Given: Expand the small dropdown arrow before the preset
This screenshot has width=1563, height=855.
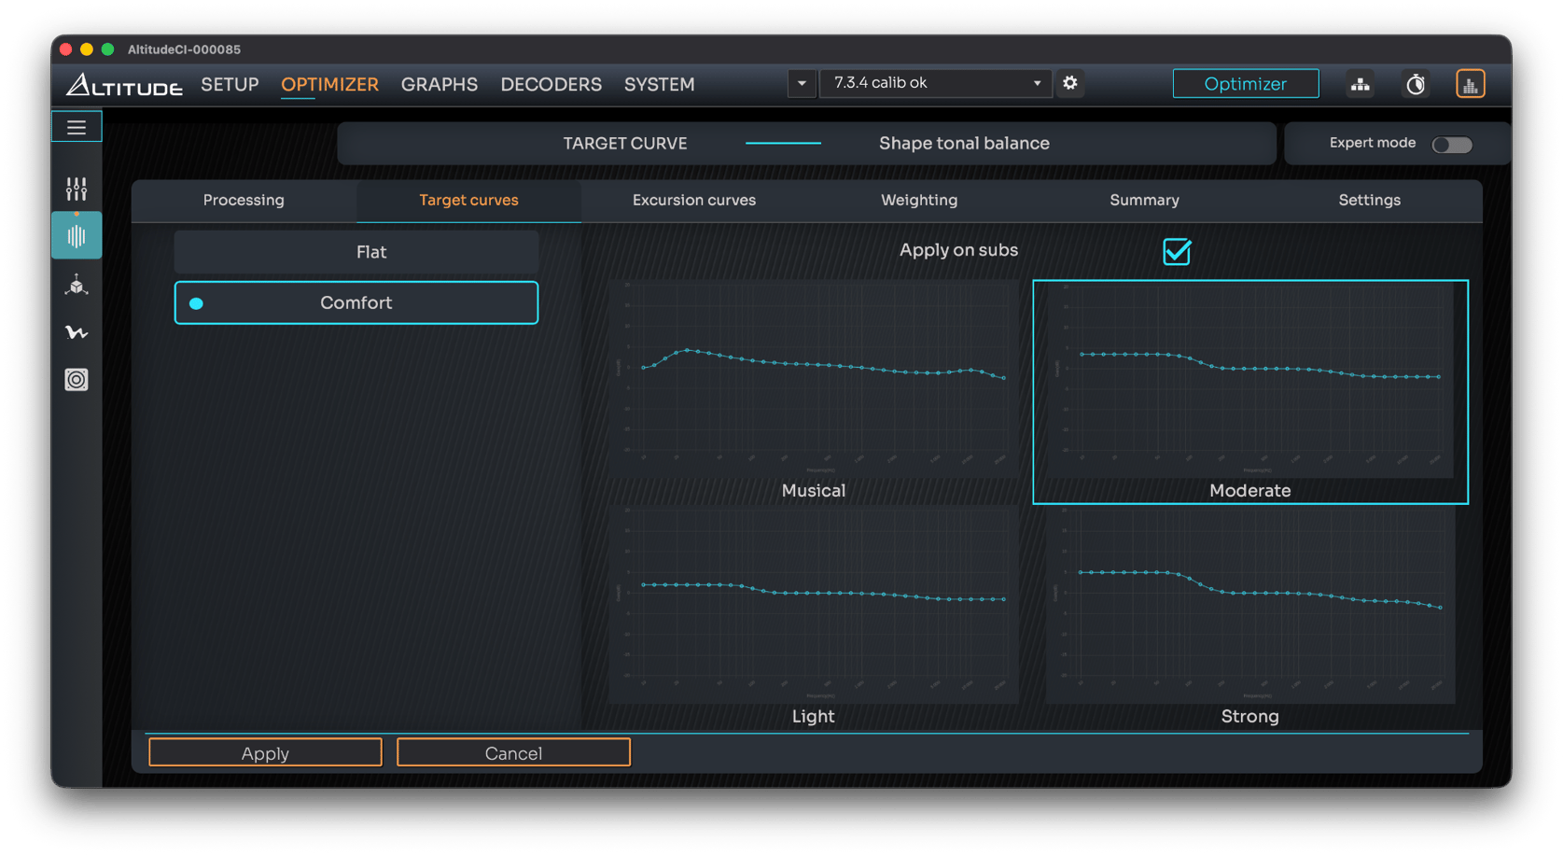Looking at the screenshot, I should (x=802, y=83).
